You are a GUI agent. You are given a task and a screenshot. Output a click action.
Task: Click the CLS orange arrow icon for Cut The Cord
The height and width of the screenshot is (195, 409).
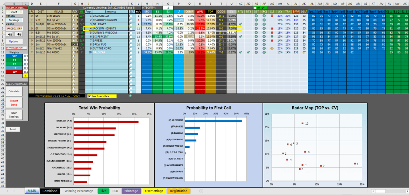pos(272,48)
